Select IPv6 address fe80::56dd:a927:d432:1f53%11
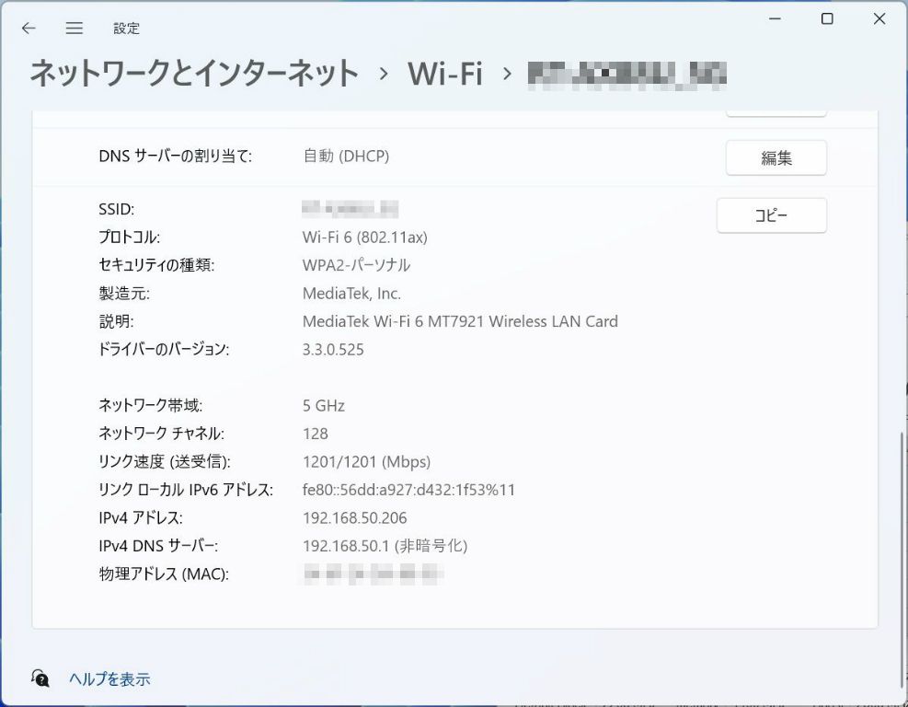 point(408,490)
